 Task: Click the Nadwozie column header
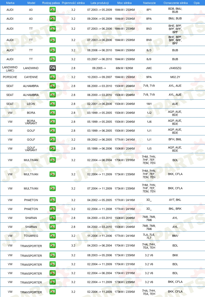pos(149,3)
